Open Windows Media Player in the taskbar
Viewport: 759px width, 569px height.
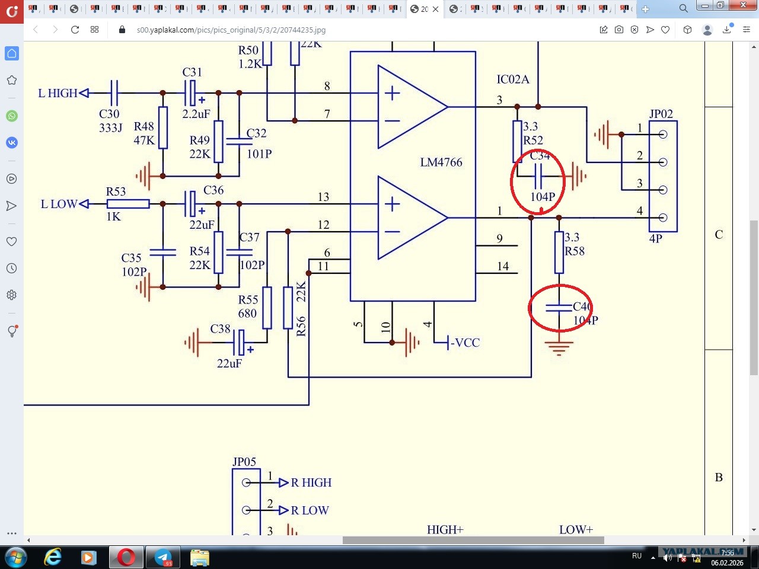click(x=89, y=557)
